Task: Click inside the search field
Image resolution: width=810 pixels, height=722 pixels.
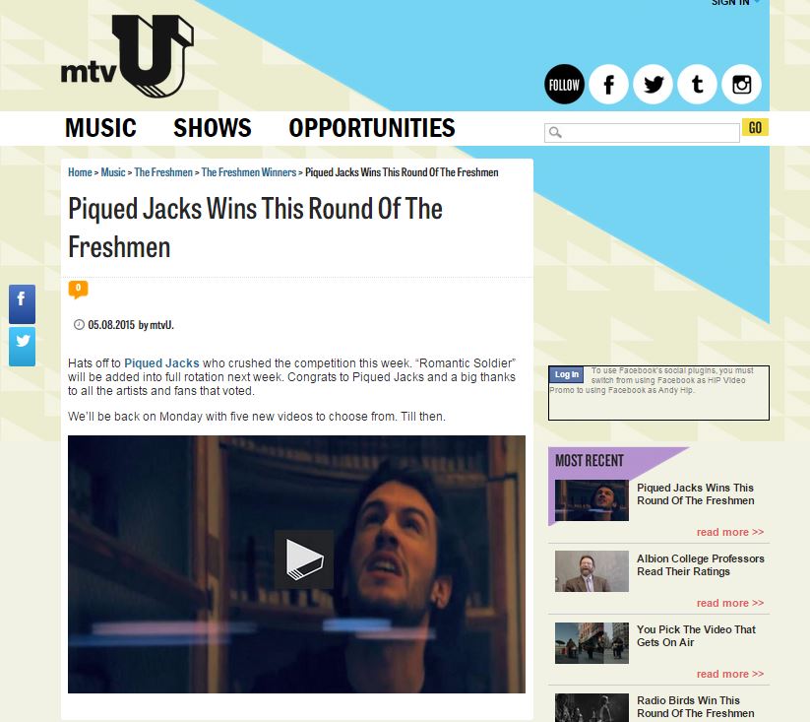Action: pyautogui.click(x=642, y=133)
